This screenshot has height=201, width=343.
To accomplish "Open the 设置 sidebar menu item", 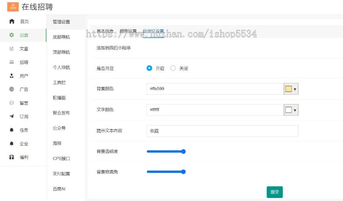I will pos(23,35).
